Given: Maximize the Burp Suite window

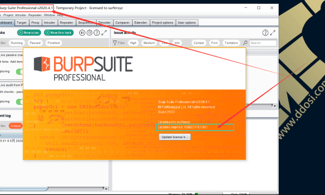Looking at the screenshot, I should (259, 8).
